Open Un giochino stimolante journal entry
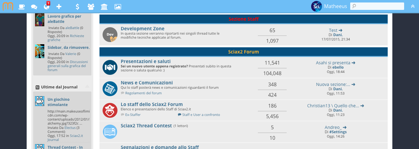Screen dimensions: 419x149 point(59,102)
